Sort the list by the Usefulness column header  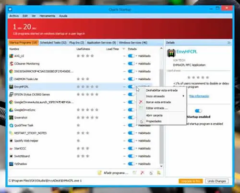[x=83, y=49]
